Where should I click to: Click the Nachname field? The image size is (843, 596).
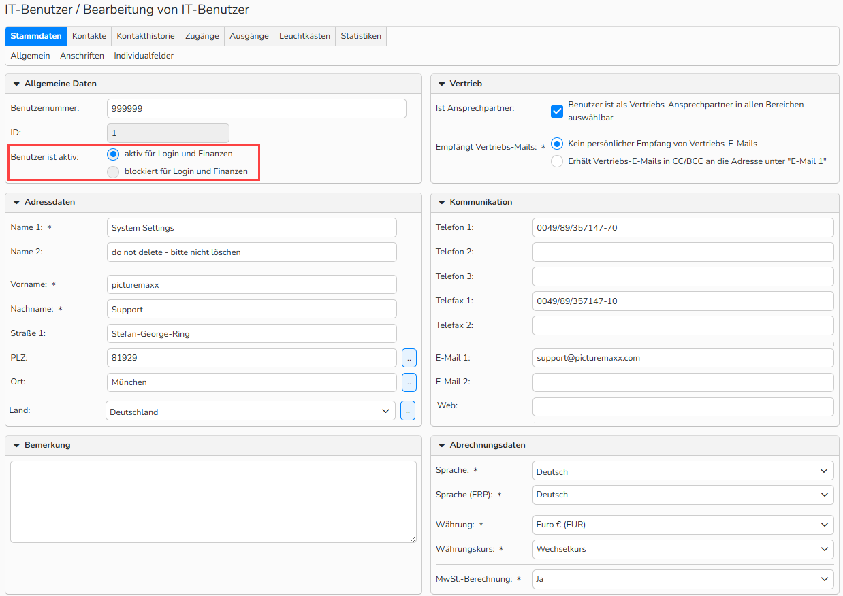252,309
